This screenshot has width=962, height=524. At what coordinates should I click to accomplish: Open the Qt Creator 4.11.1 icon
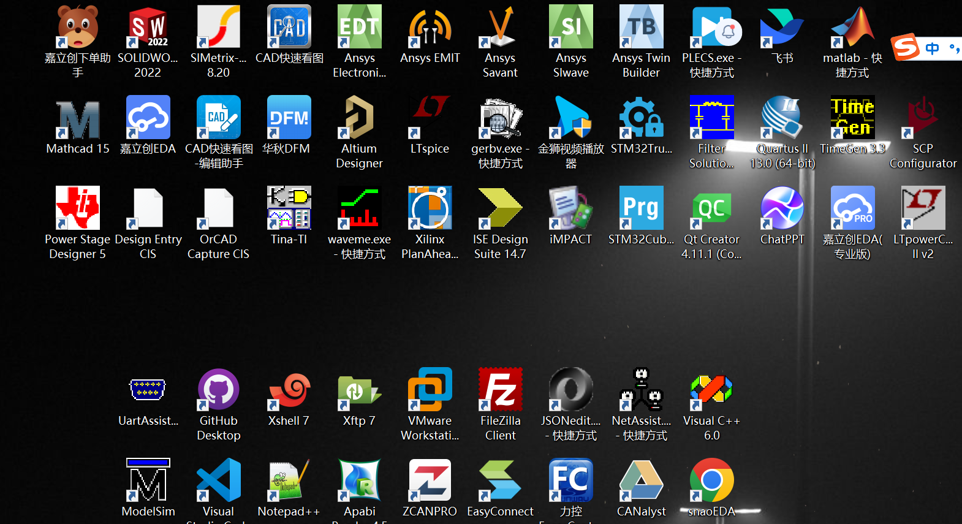[x=711, y=208]
